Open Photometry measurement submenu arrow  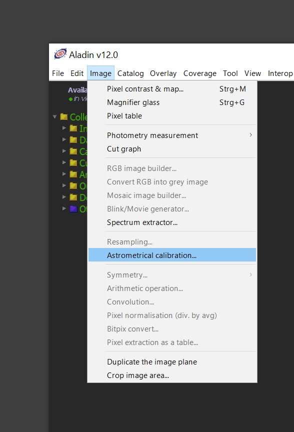point(250,134)
